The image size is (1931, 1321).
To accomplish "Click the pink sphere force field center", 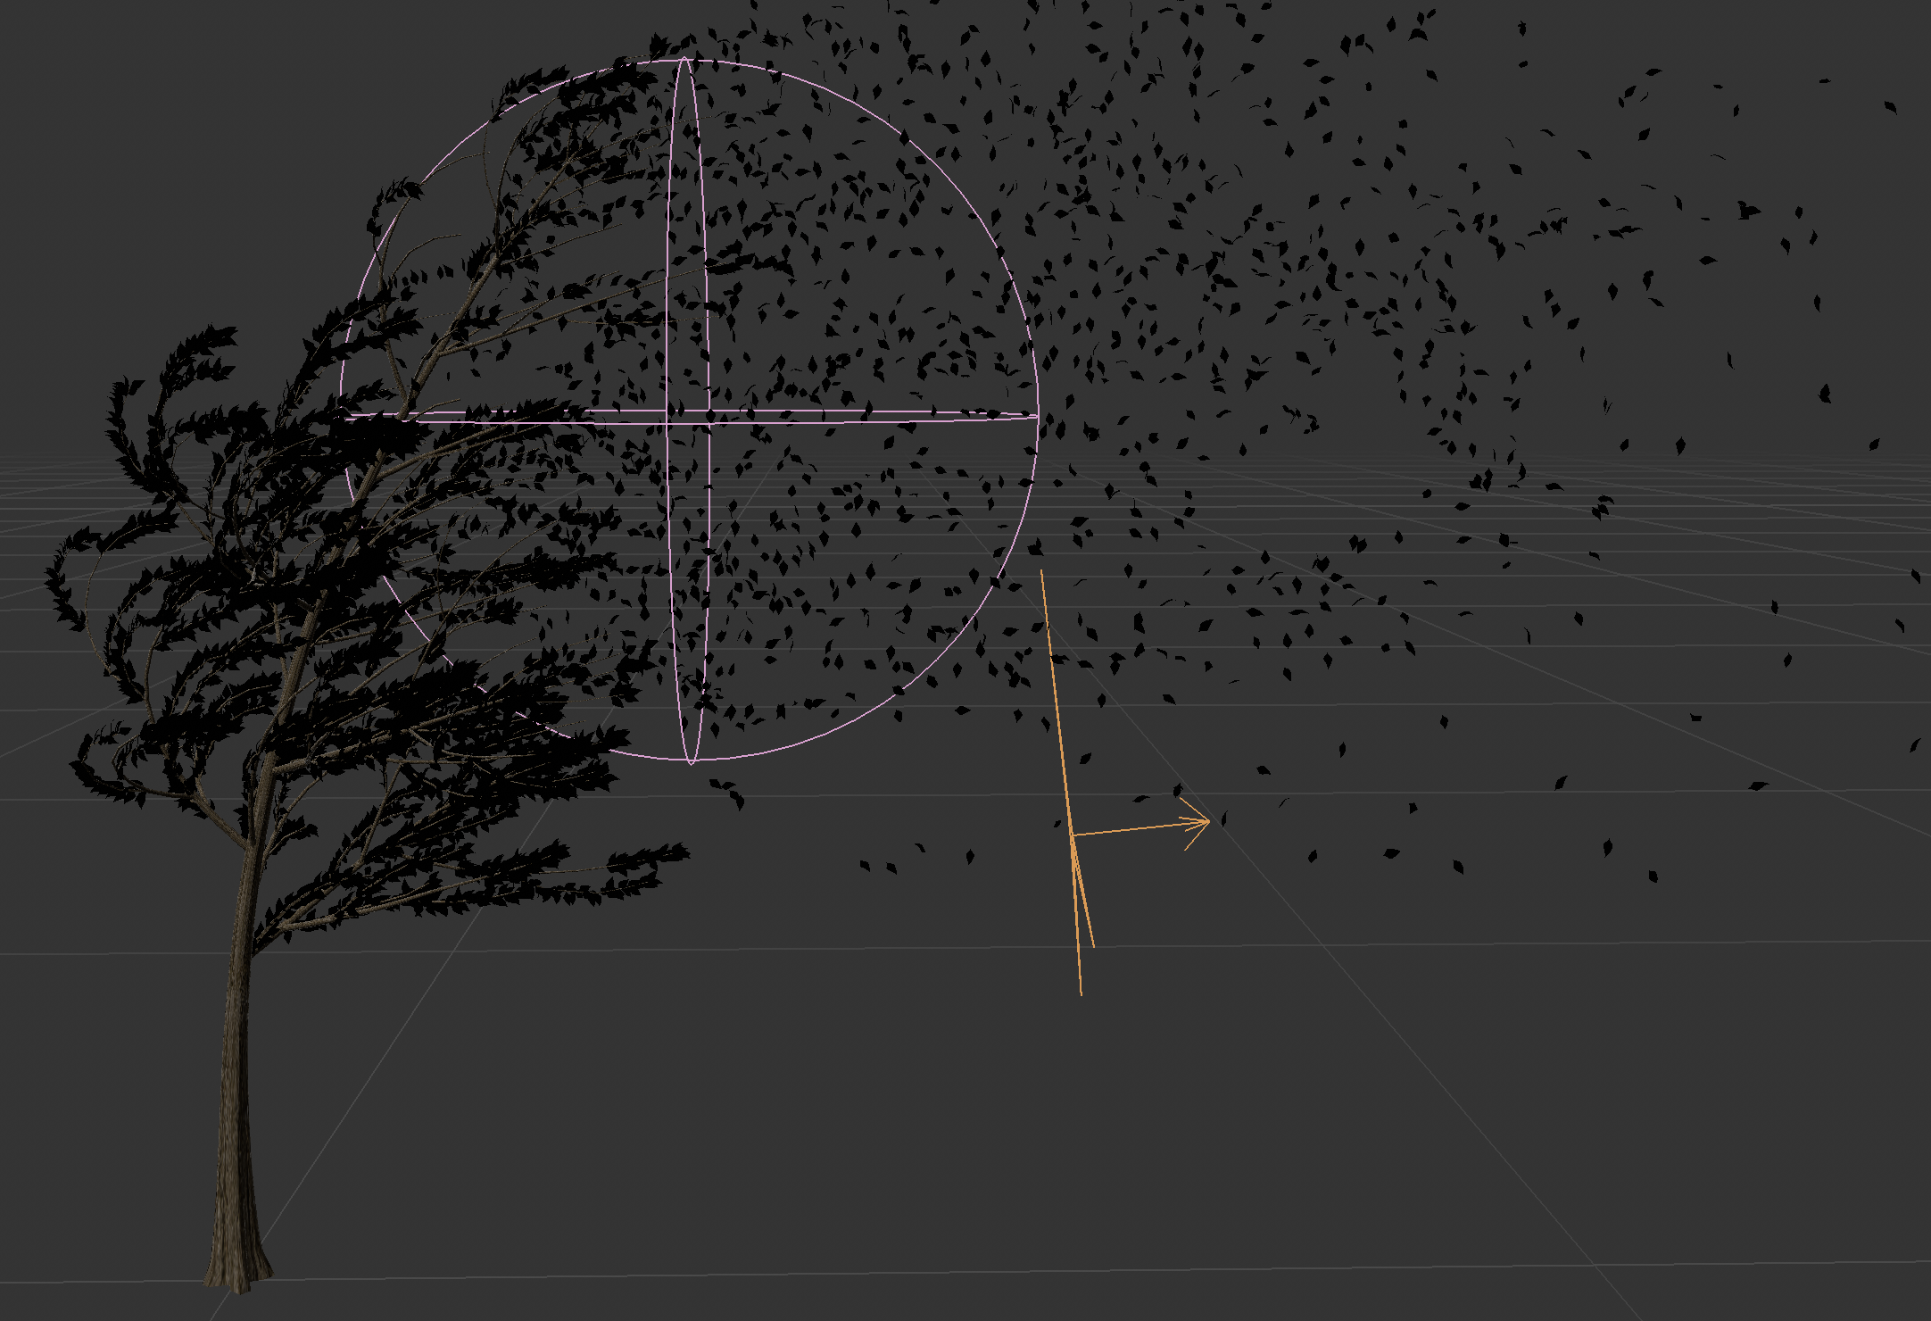I will point(689,417).
